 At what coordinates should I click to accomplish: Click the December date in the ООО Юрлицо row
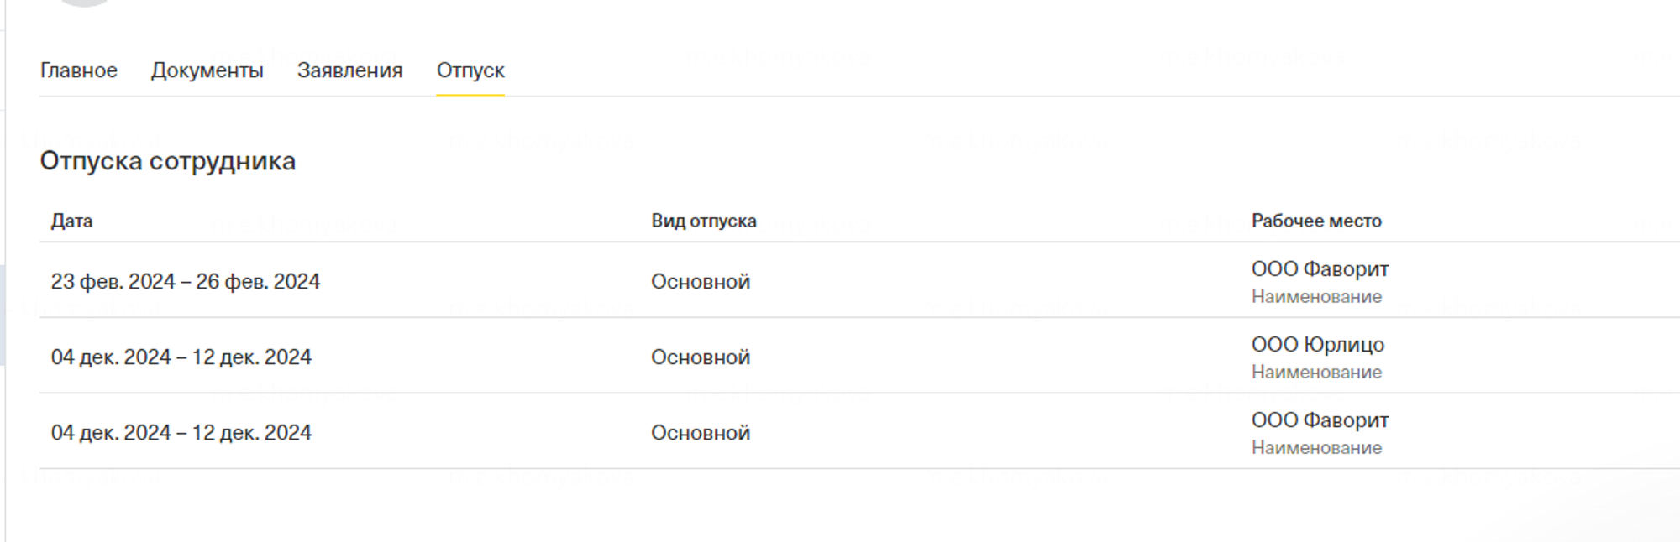pyautogui.click(x=181, y=357)
